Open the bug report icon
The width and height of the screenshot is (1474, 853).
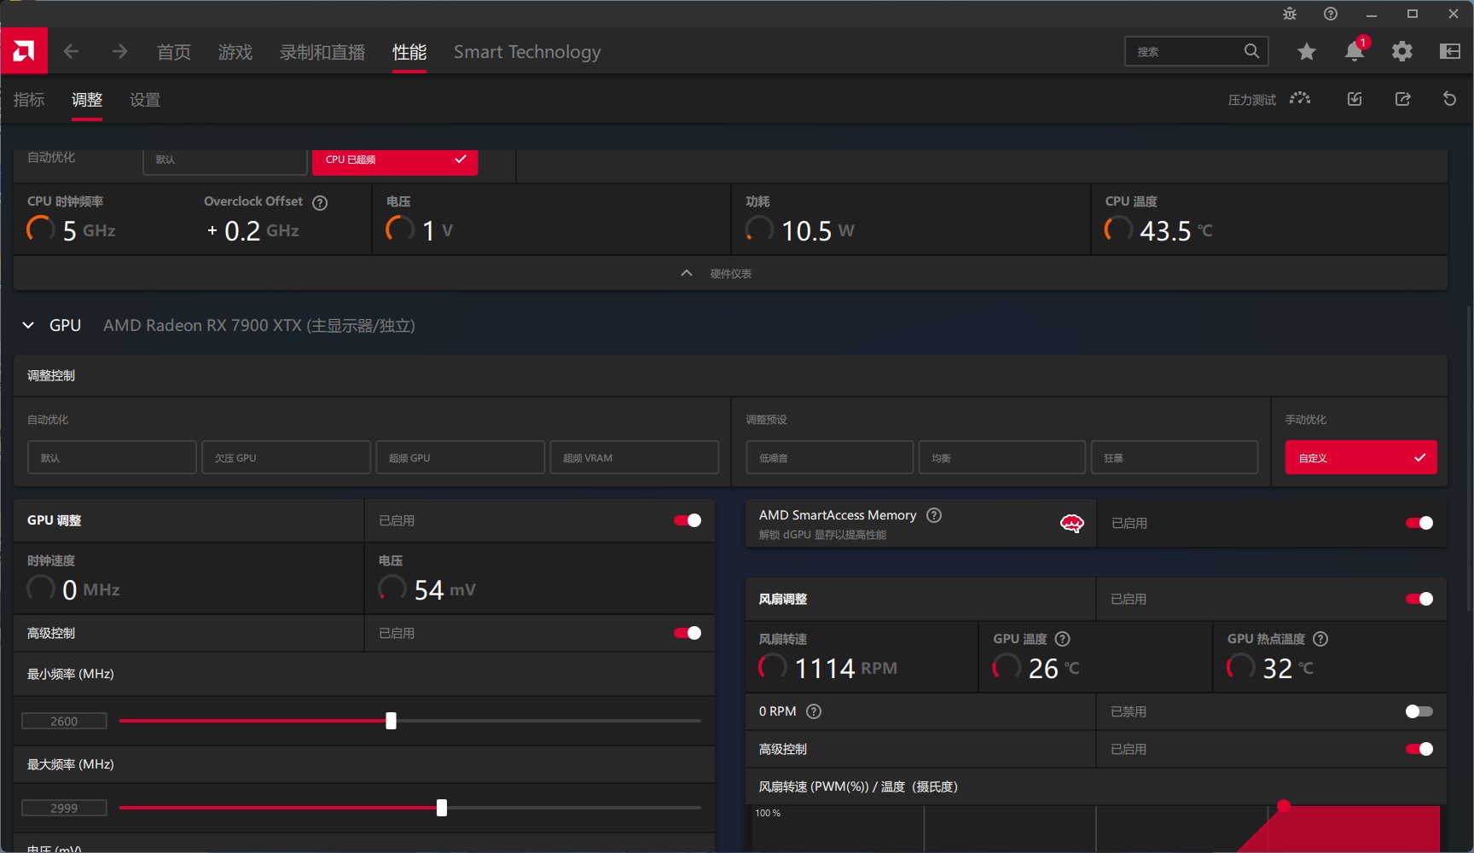1290,14
